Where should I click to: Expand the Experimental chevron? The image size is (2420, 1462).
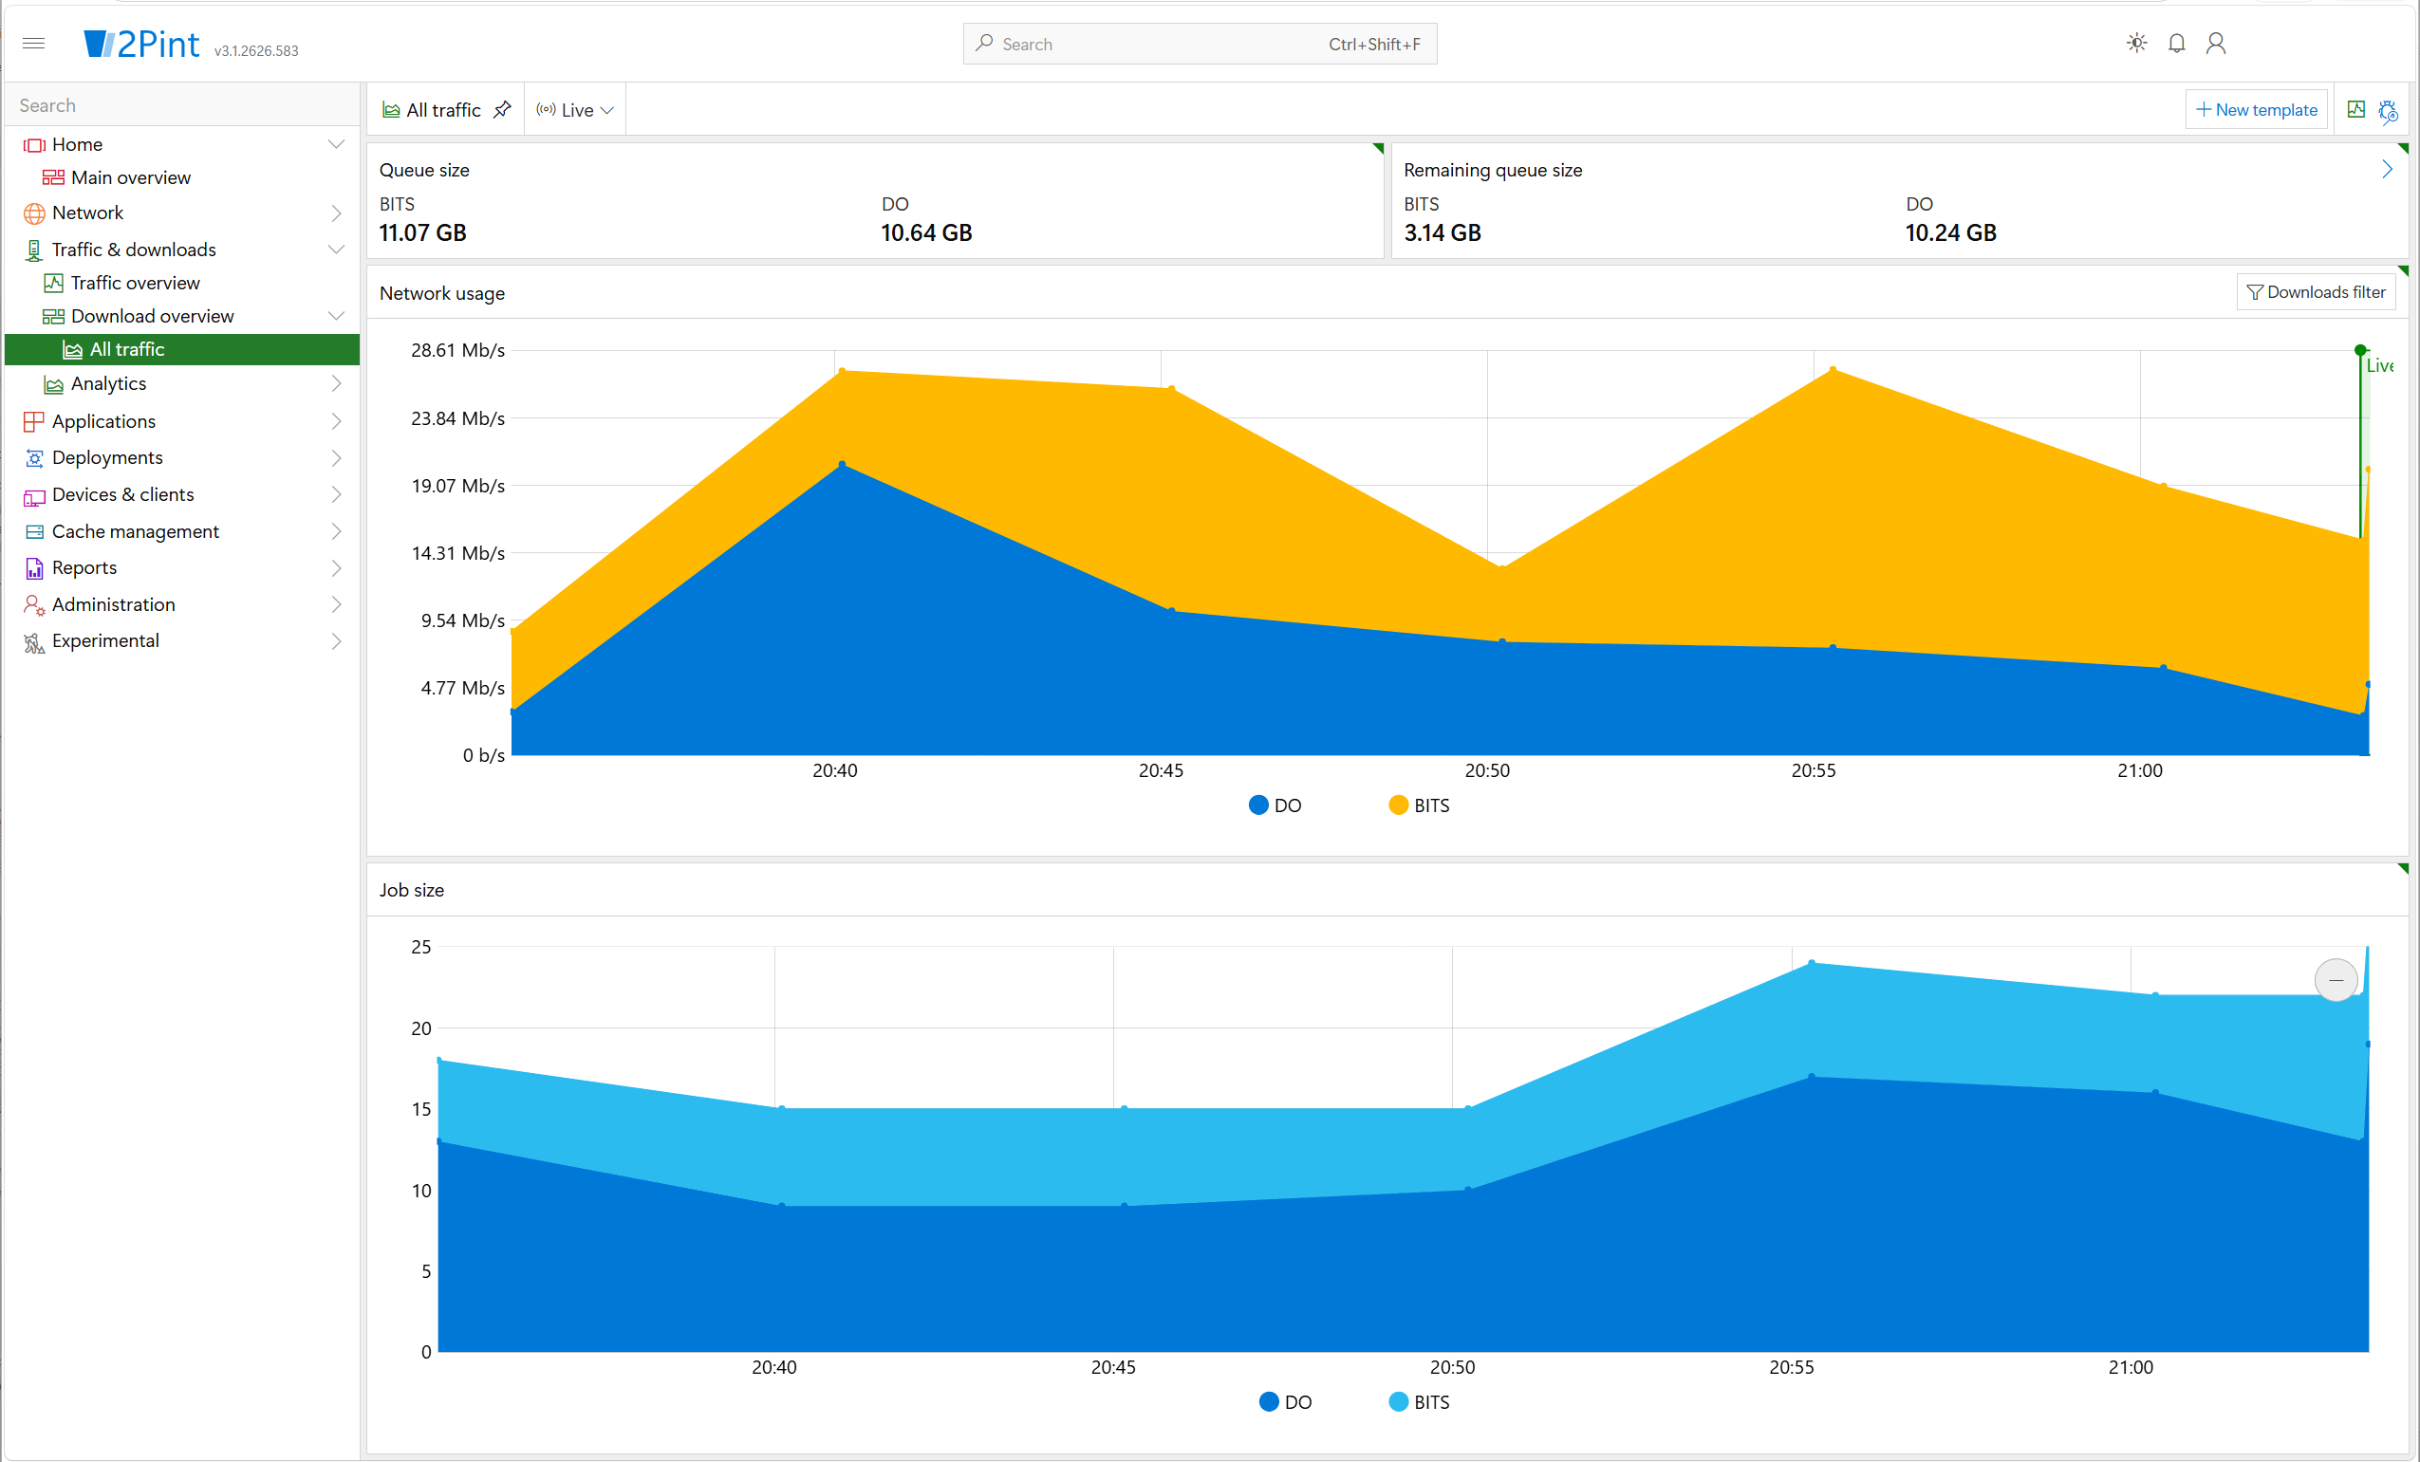(x=336, y=641)
